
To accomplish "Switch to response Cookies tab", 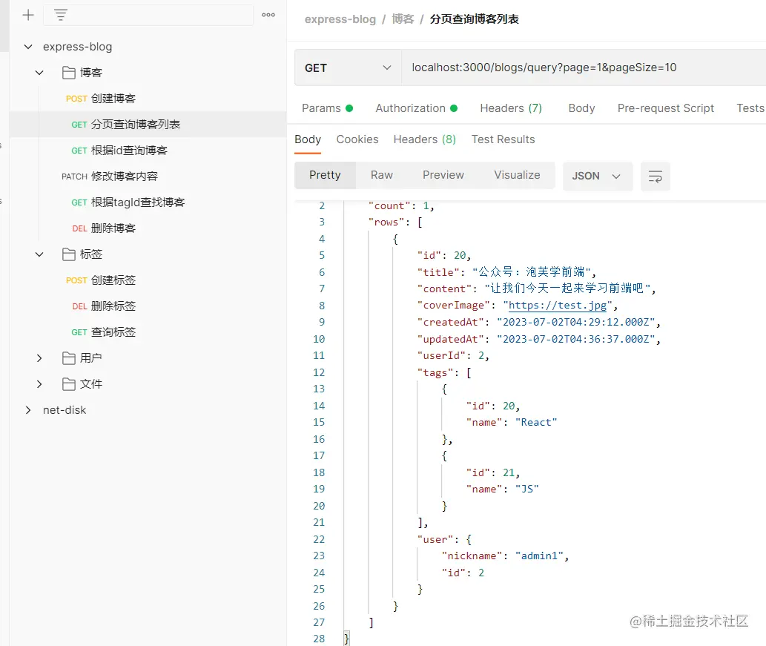I will (357, 139).
